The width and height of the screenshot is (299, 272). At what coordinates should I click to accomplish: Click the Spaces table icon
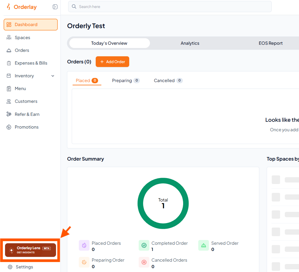[9, 38]
